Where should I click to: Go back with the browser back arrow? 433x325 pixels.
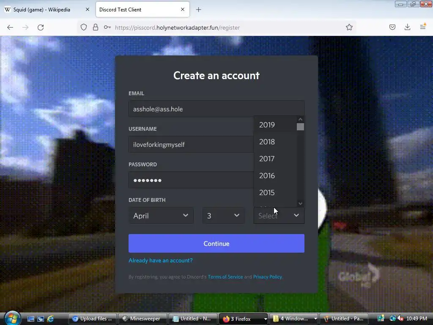click(x=10, y=28)
